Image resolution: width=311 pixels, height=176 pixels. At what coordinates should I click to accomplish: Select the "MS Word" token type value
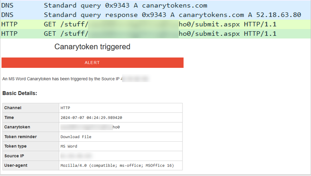(69, 146)
